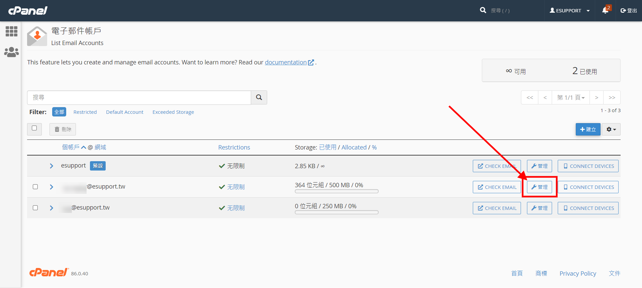Toggle the select-all checkbox above table
Screen dimensions: 642x288
[x=34, y=128]
